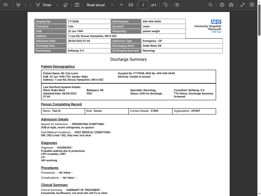This screenshot has width=261, height=196.
Task: Click the Ethnicity: Unable to answer text
Action: tap(134, 77)
